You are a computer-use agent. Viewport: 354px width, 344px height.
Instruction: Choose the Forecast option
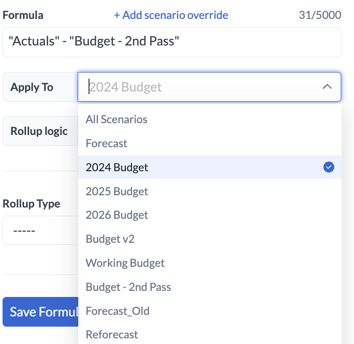[x=106, y=144]
